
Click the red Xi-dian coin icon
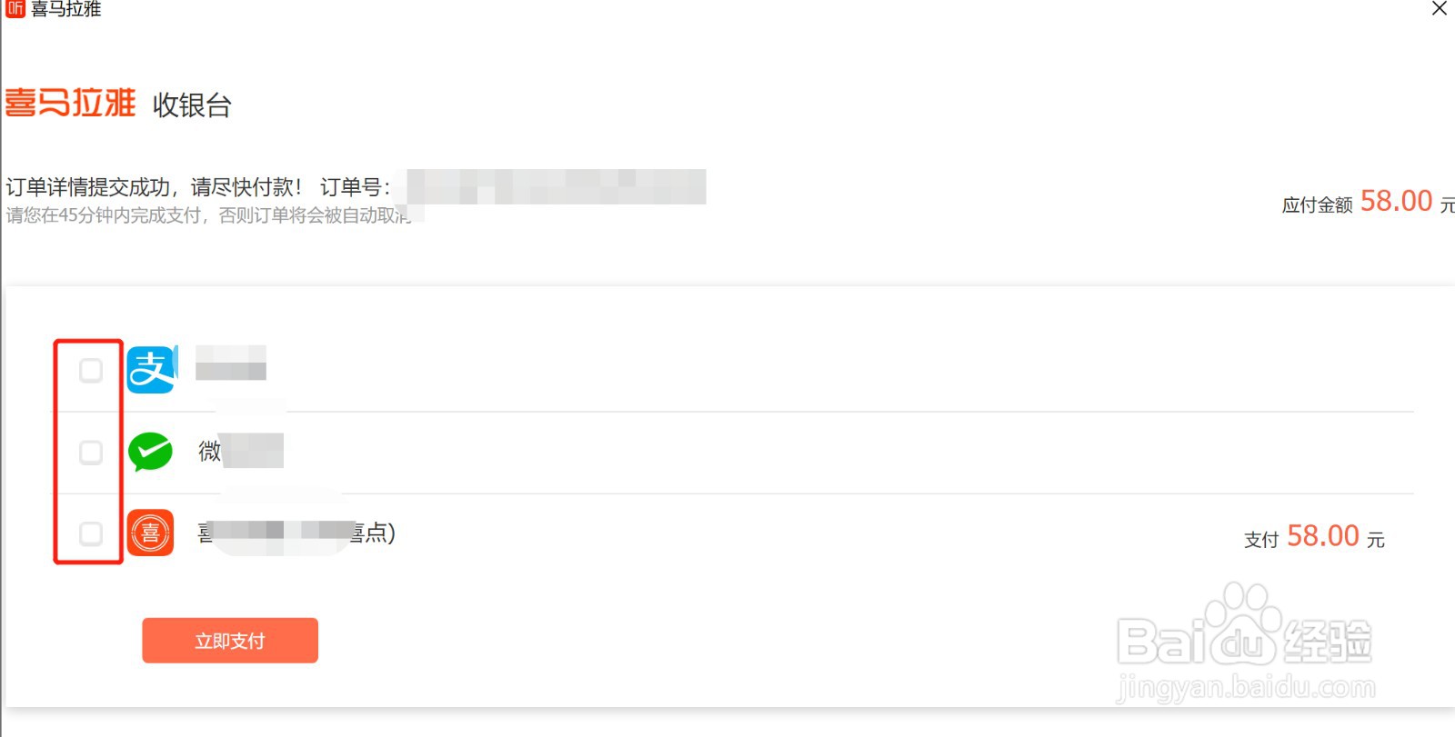(150, 533)
